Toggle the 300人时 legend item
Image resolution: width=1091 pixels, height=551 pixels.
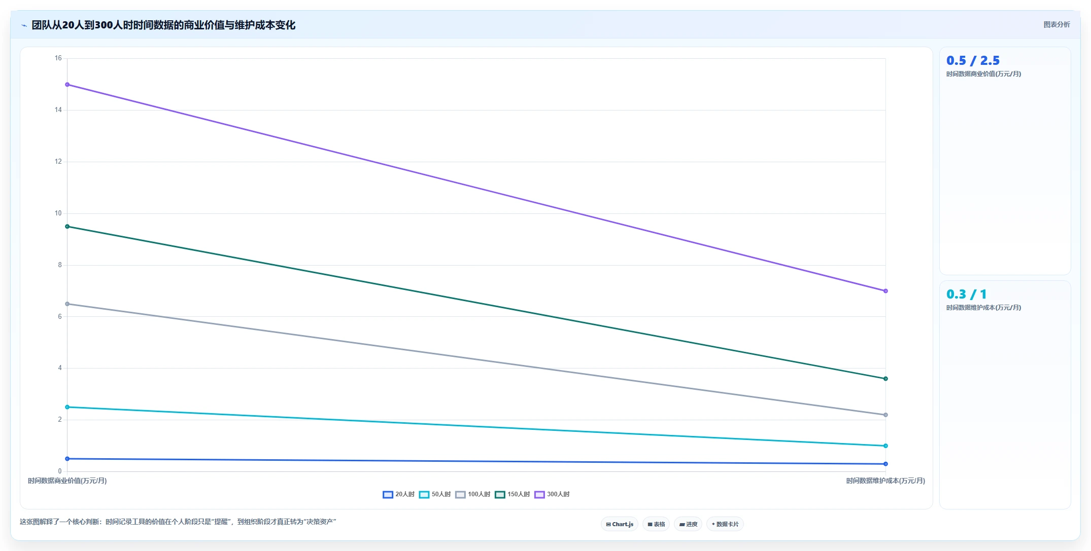[x=552, y=494]
